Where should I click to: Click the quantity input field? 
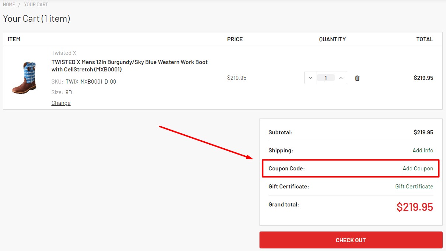click(x=326, y=78)
